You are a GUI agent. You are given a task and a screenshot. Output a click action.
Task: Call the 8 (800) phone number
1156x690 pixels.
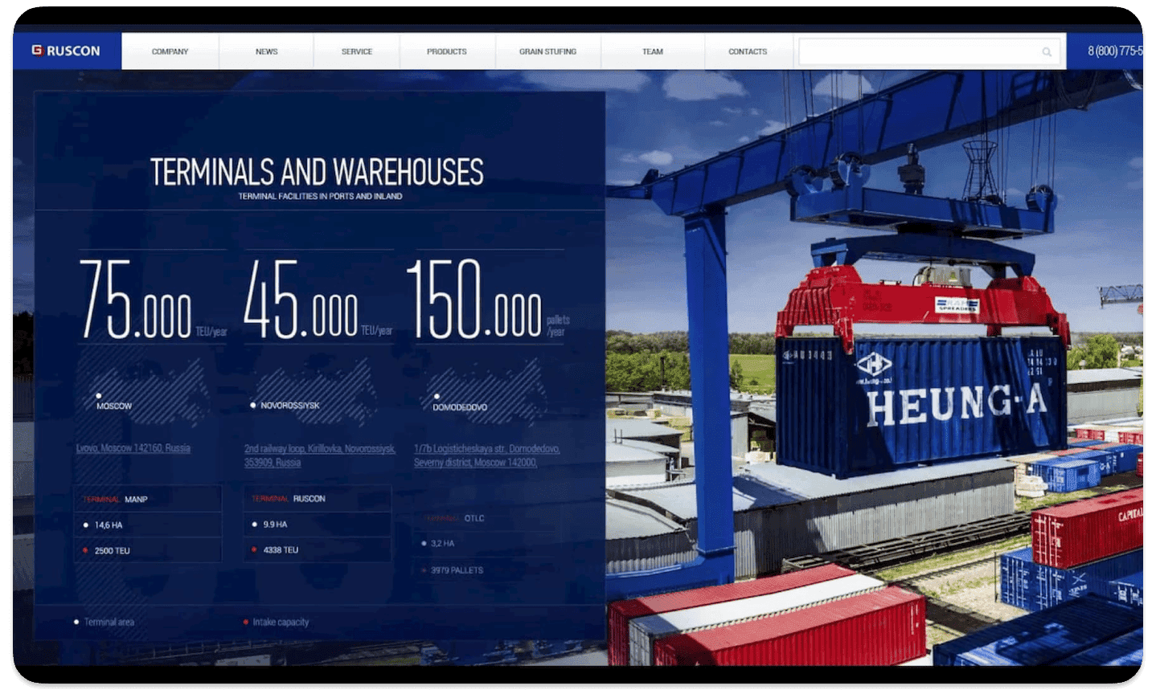[1114, 51]
